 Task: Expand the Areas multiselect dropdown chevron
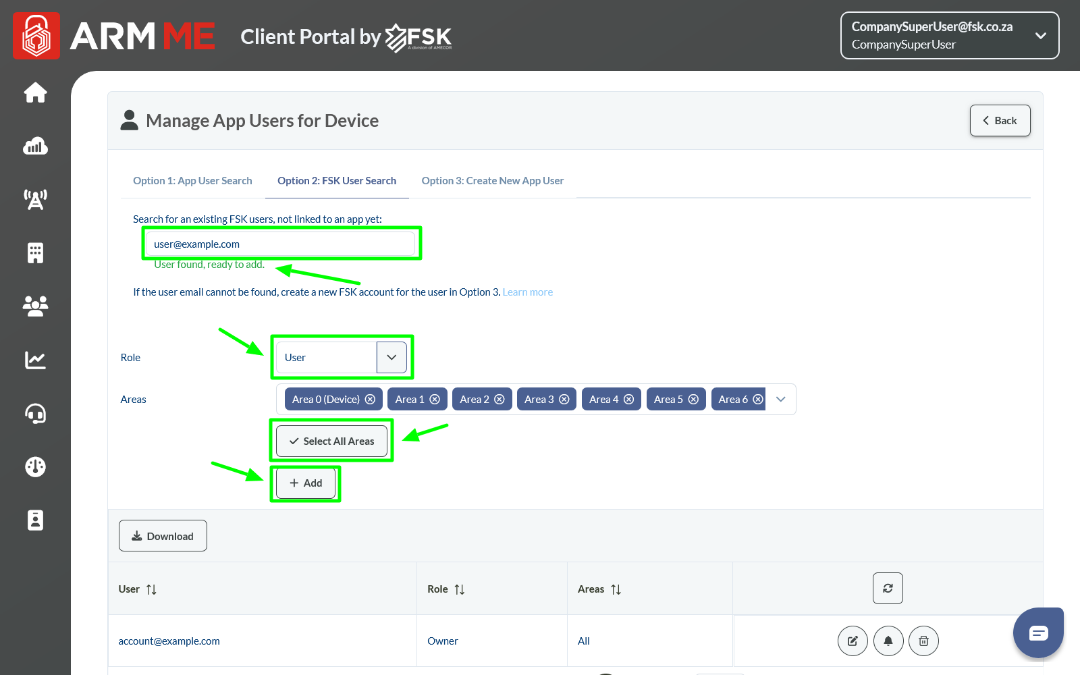(781, 400)
